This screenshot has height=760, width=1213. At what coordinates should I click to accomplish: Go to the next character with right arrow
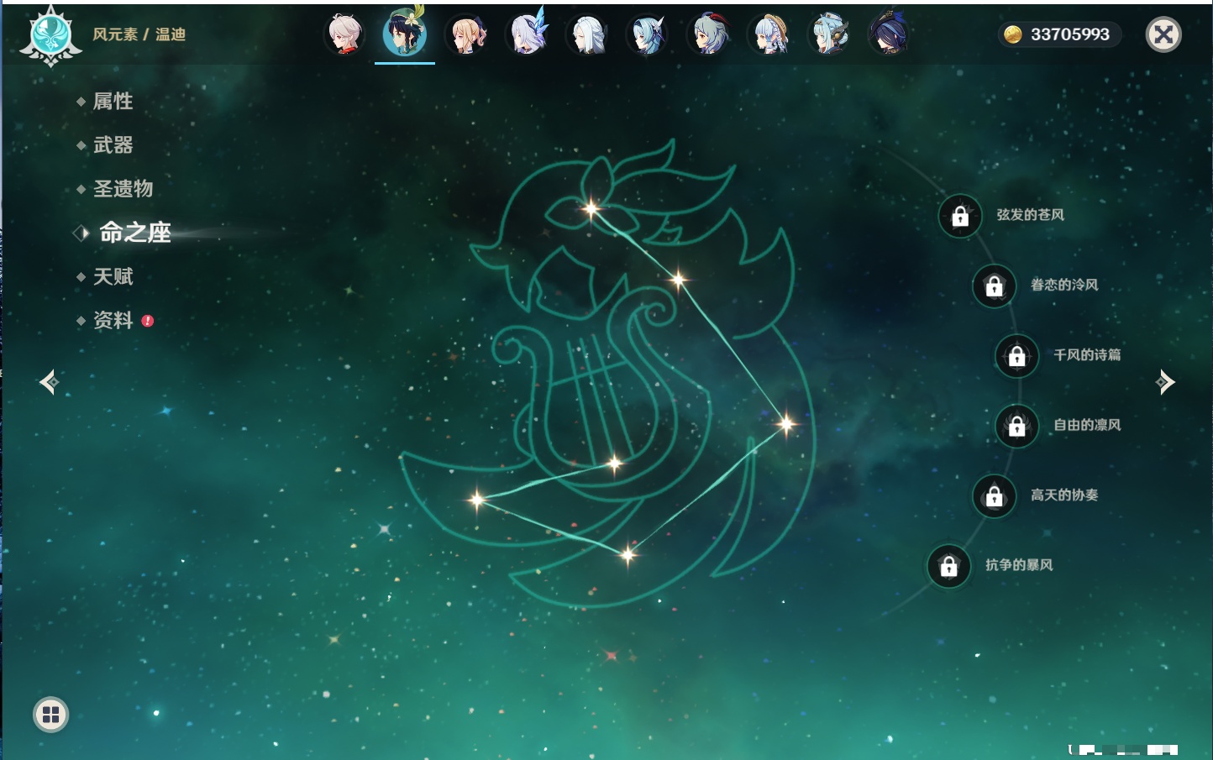[1165, 382]
